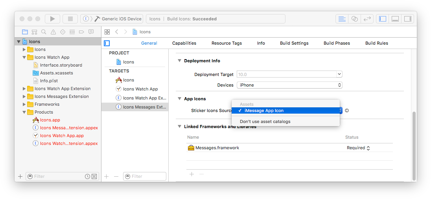Show only recently modified files
431x199 pixels.
tap(87, 176)
